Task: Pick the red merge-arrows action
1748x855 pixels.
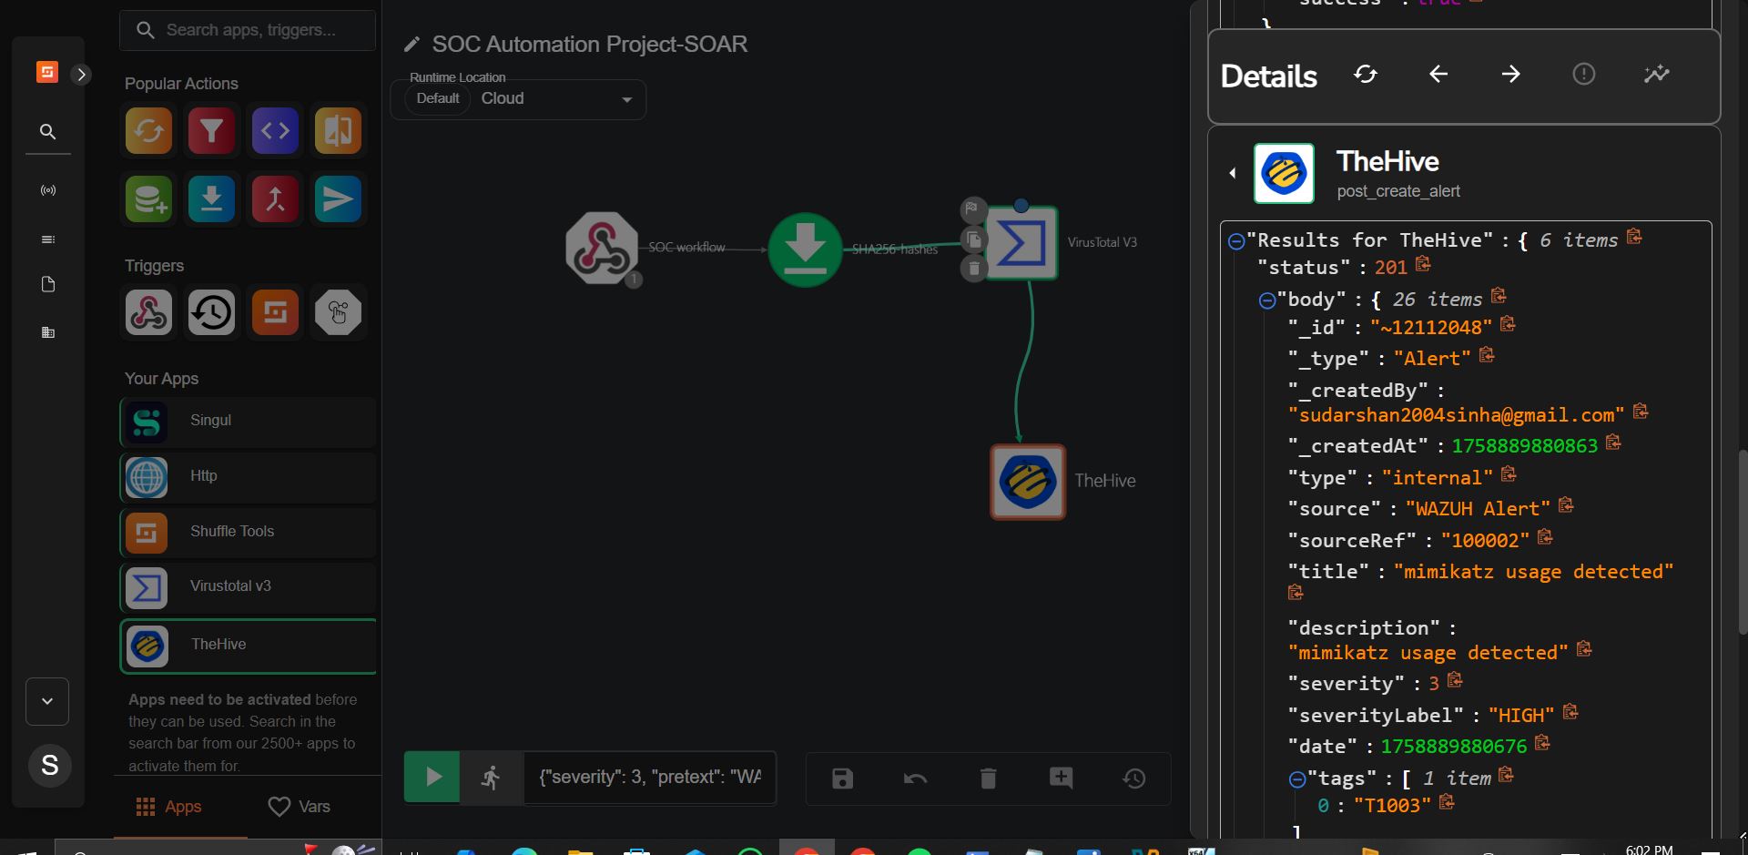Action: tap(275, 198)
